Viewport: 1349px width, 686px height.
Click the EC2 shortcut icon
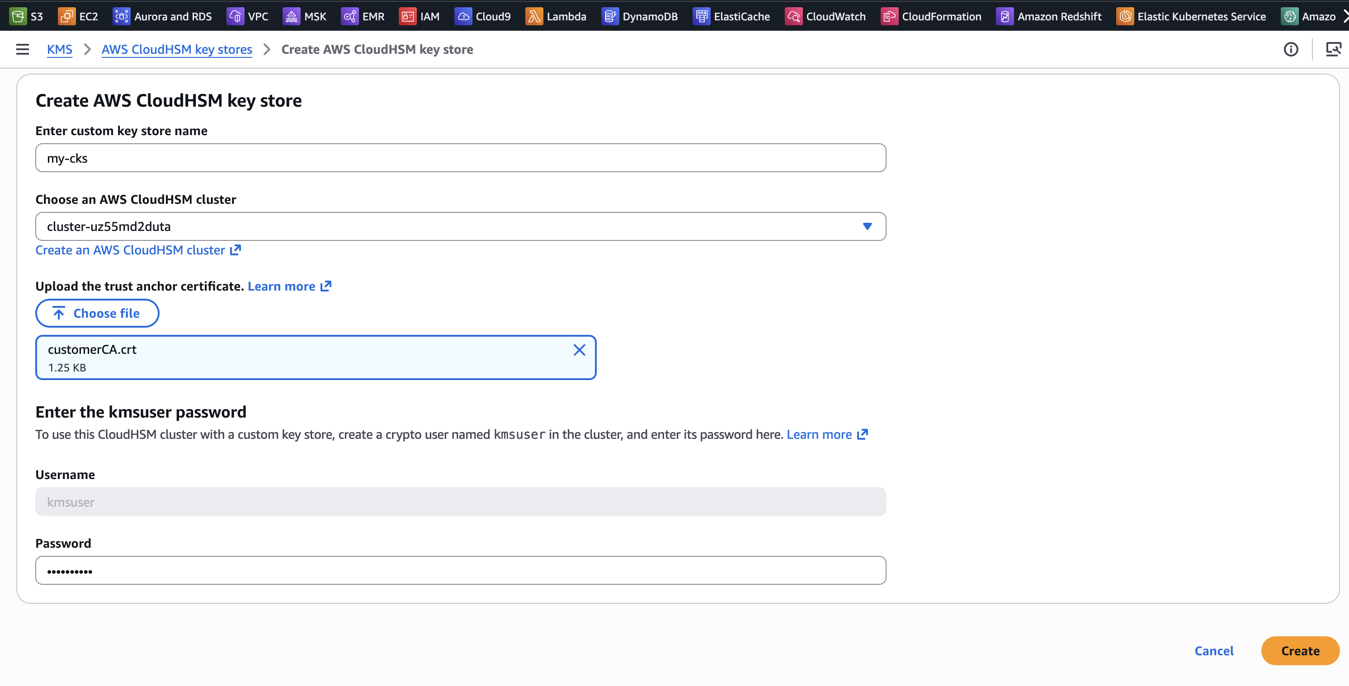click(x=66, y=16)
